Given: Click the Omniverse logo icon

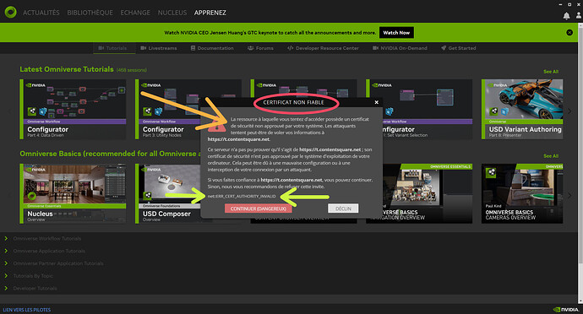Looking at the screenshot, I should coord(10,13).
